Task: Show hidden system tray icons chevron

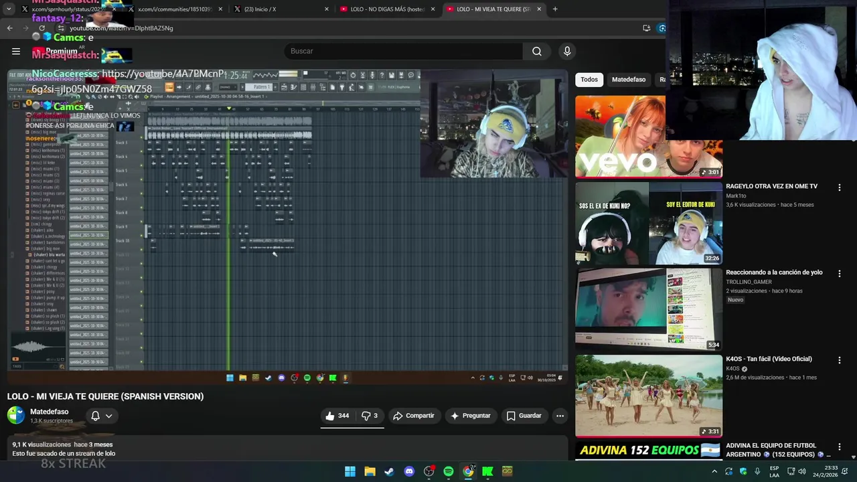Action: coord(714,471)
